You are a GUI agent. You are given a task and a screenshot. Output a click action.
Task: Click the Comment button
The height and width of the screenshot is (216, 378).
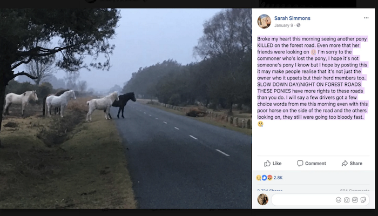[x=312, y=164]
